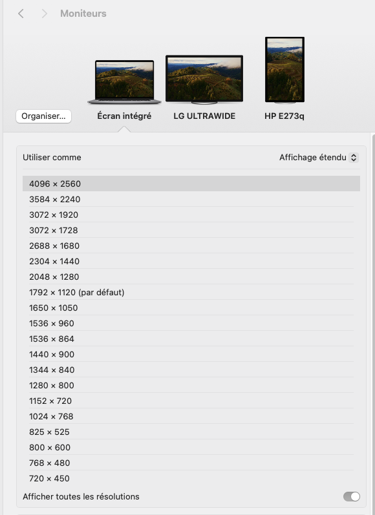This screenshot has height=515, width=375.
Task: Select the LG ULTRAWIDE monitor thumbnail
Action: point(204,79)
